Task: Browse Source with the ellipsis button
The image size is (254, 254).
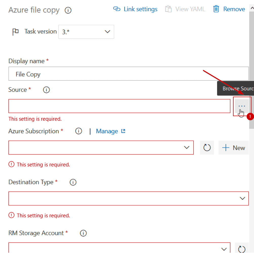Action: pyautogui.click(x=242, y=106)
